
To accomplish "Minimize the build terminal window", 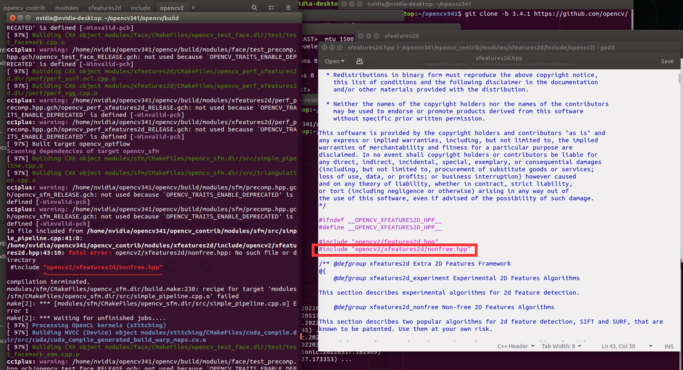I will pyautogui.click(x=21, y=18).
